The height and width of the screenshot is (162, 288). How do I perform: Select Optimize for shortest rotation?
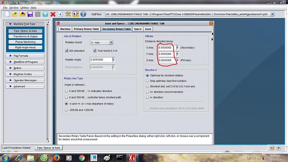(147, 75)
